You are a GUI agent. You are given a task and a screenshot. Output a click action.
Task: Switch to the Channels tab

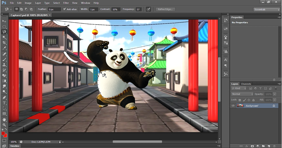pyautogui.click(x=246, y=84)
